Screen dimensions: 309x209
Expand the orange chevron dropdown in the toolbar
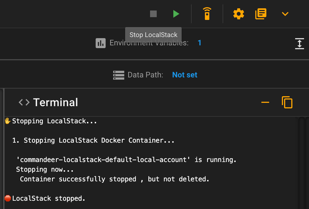coord(285,14)
